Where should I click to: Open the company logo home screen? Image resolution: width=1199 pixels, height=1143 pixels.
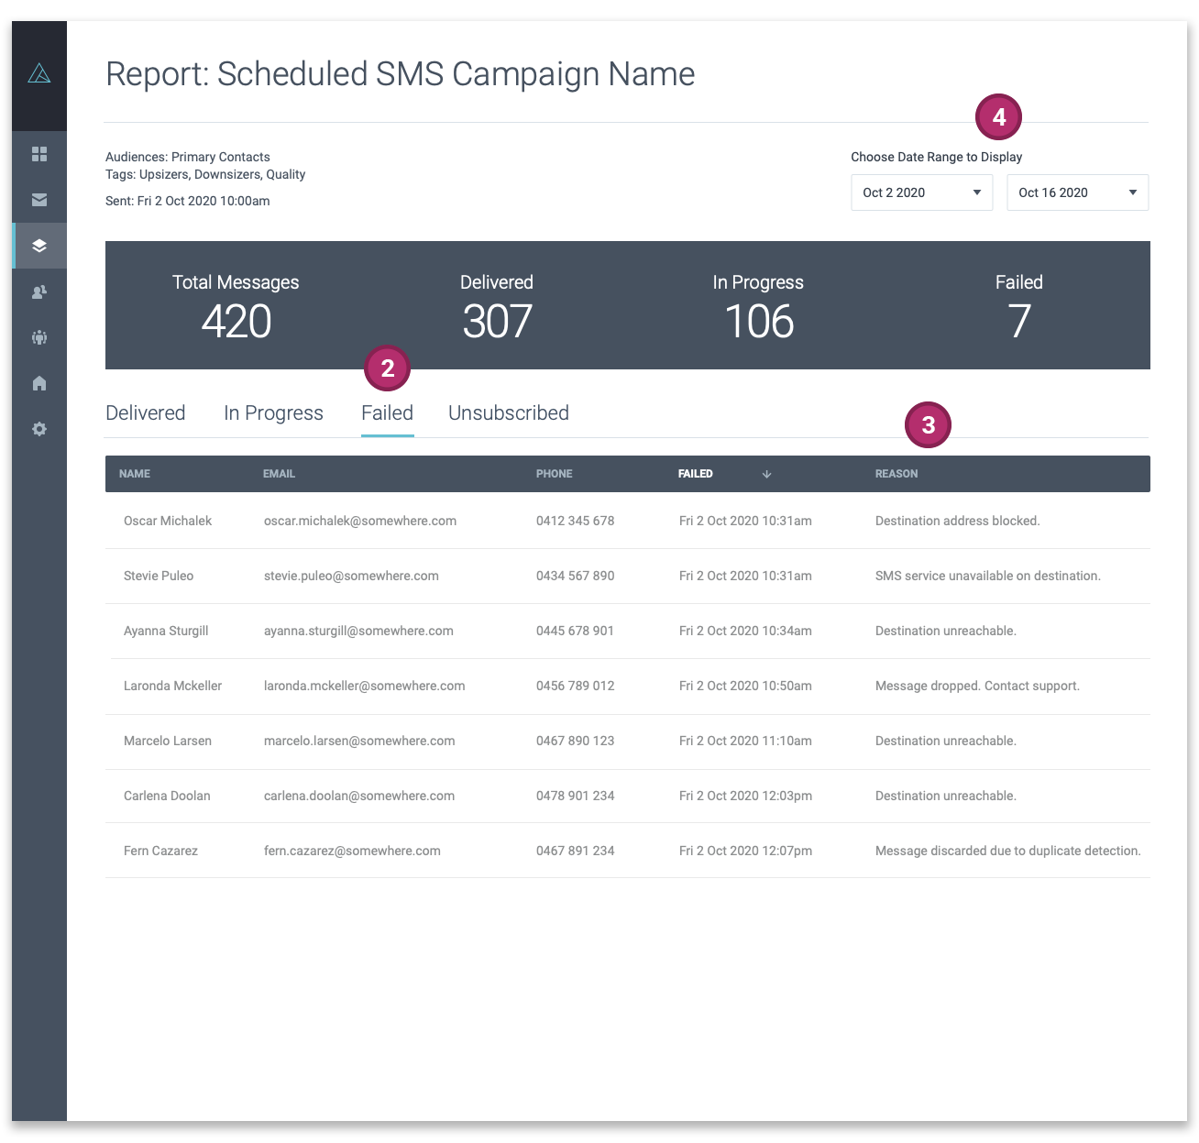[38, 71]
